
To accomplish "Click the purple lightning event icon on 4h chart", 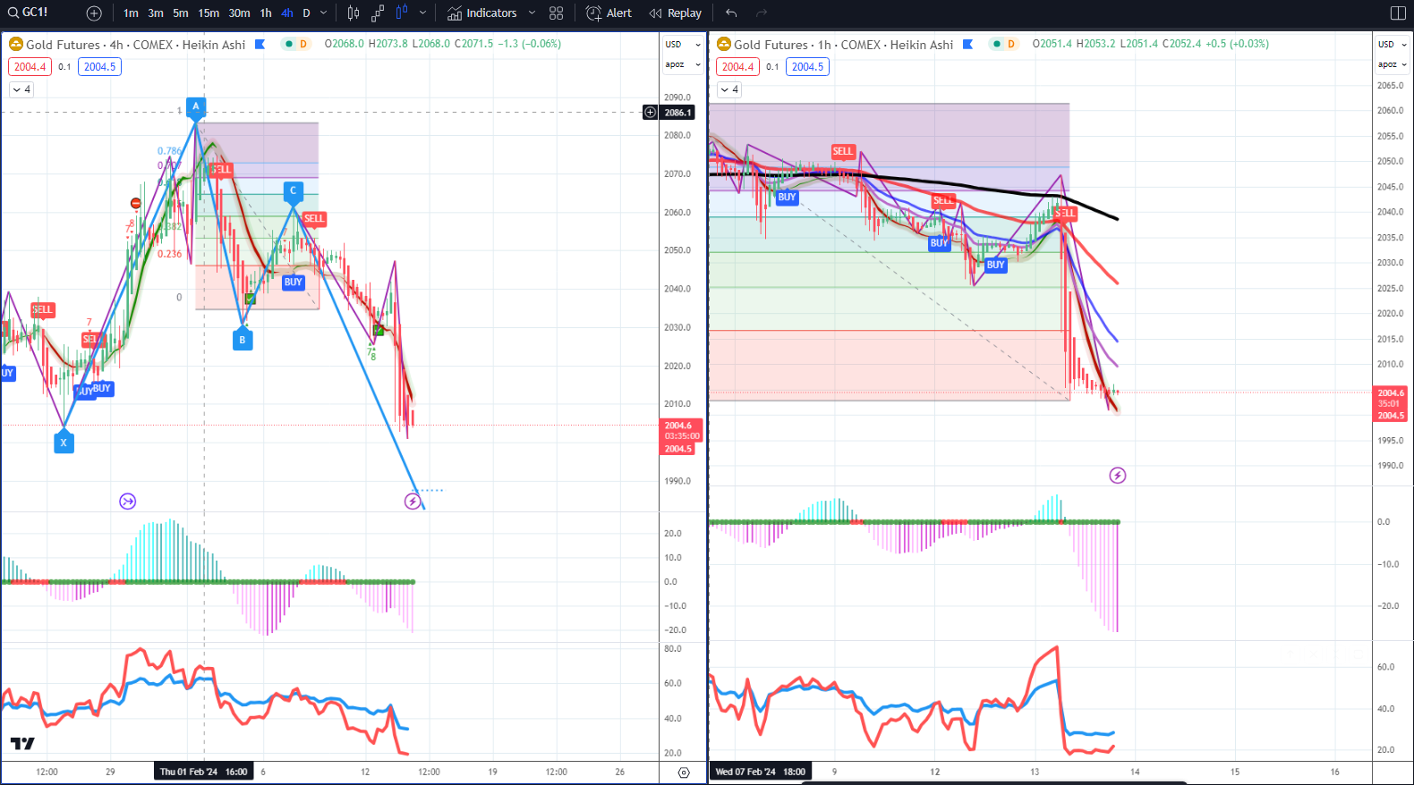I will 413,502.
